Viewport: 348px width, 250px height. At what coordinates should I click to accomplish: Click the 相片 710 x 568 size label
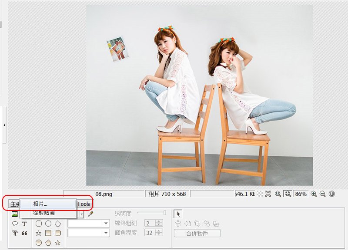click(167, 194)
